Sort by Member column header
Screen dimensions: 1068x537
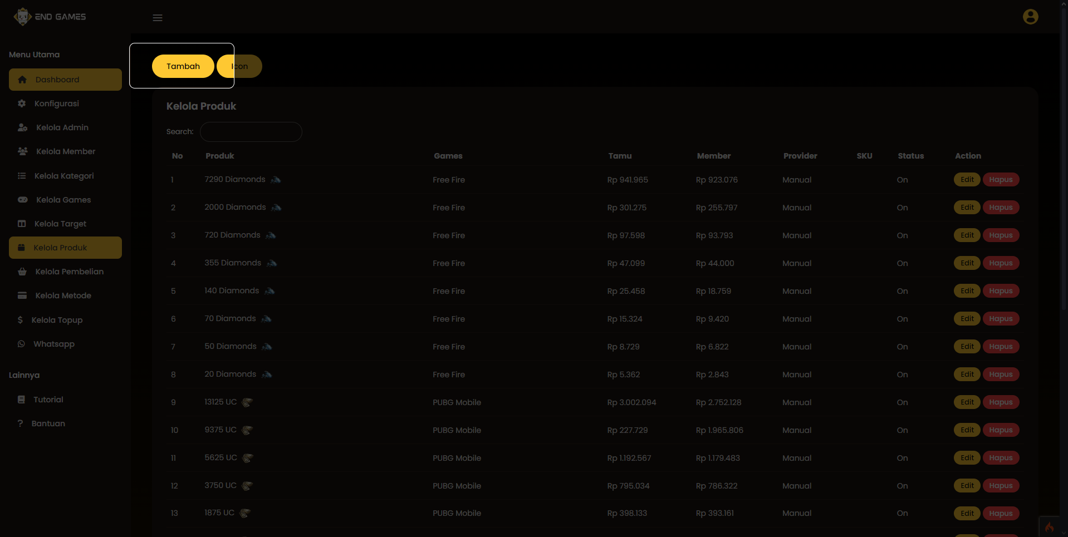pyautogui.click(x=714, y=156)
